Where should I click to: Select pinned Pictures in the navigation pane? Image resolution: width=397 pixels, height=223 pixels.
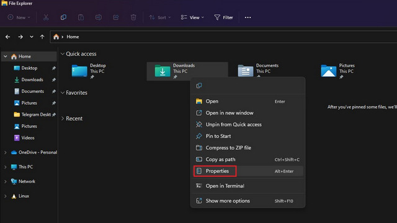(29, 103)
